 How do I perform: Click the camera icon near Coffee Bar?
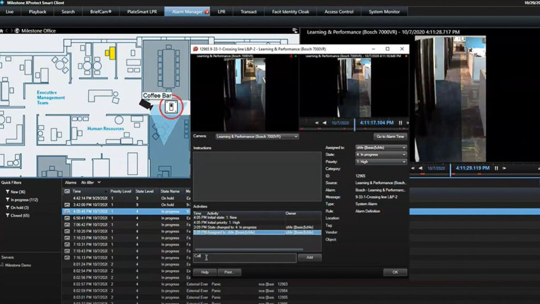click(x=144, y=105)
